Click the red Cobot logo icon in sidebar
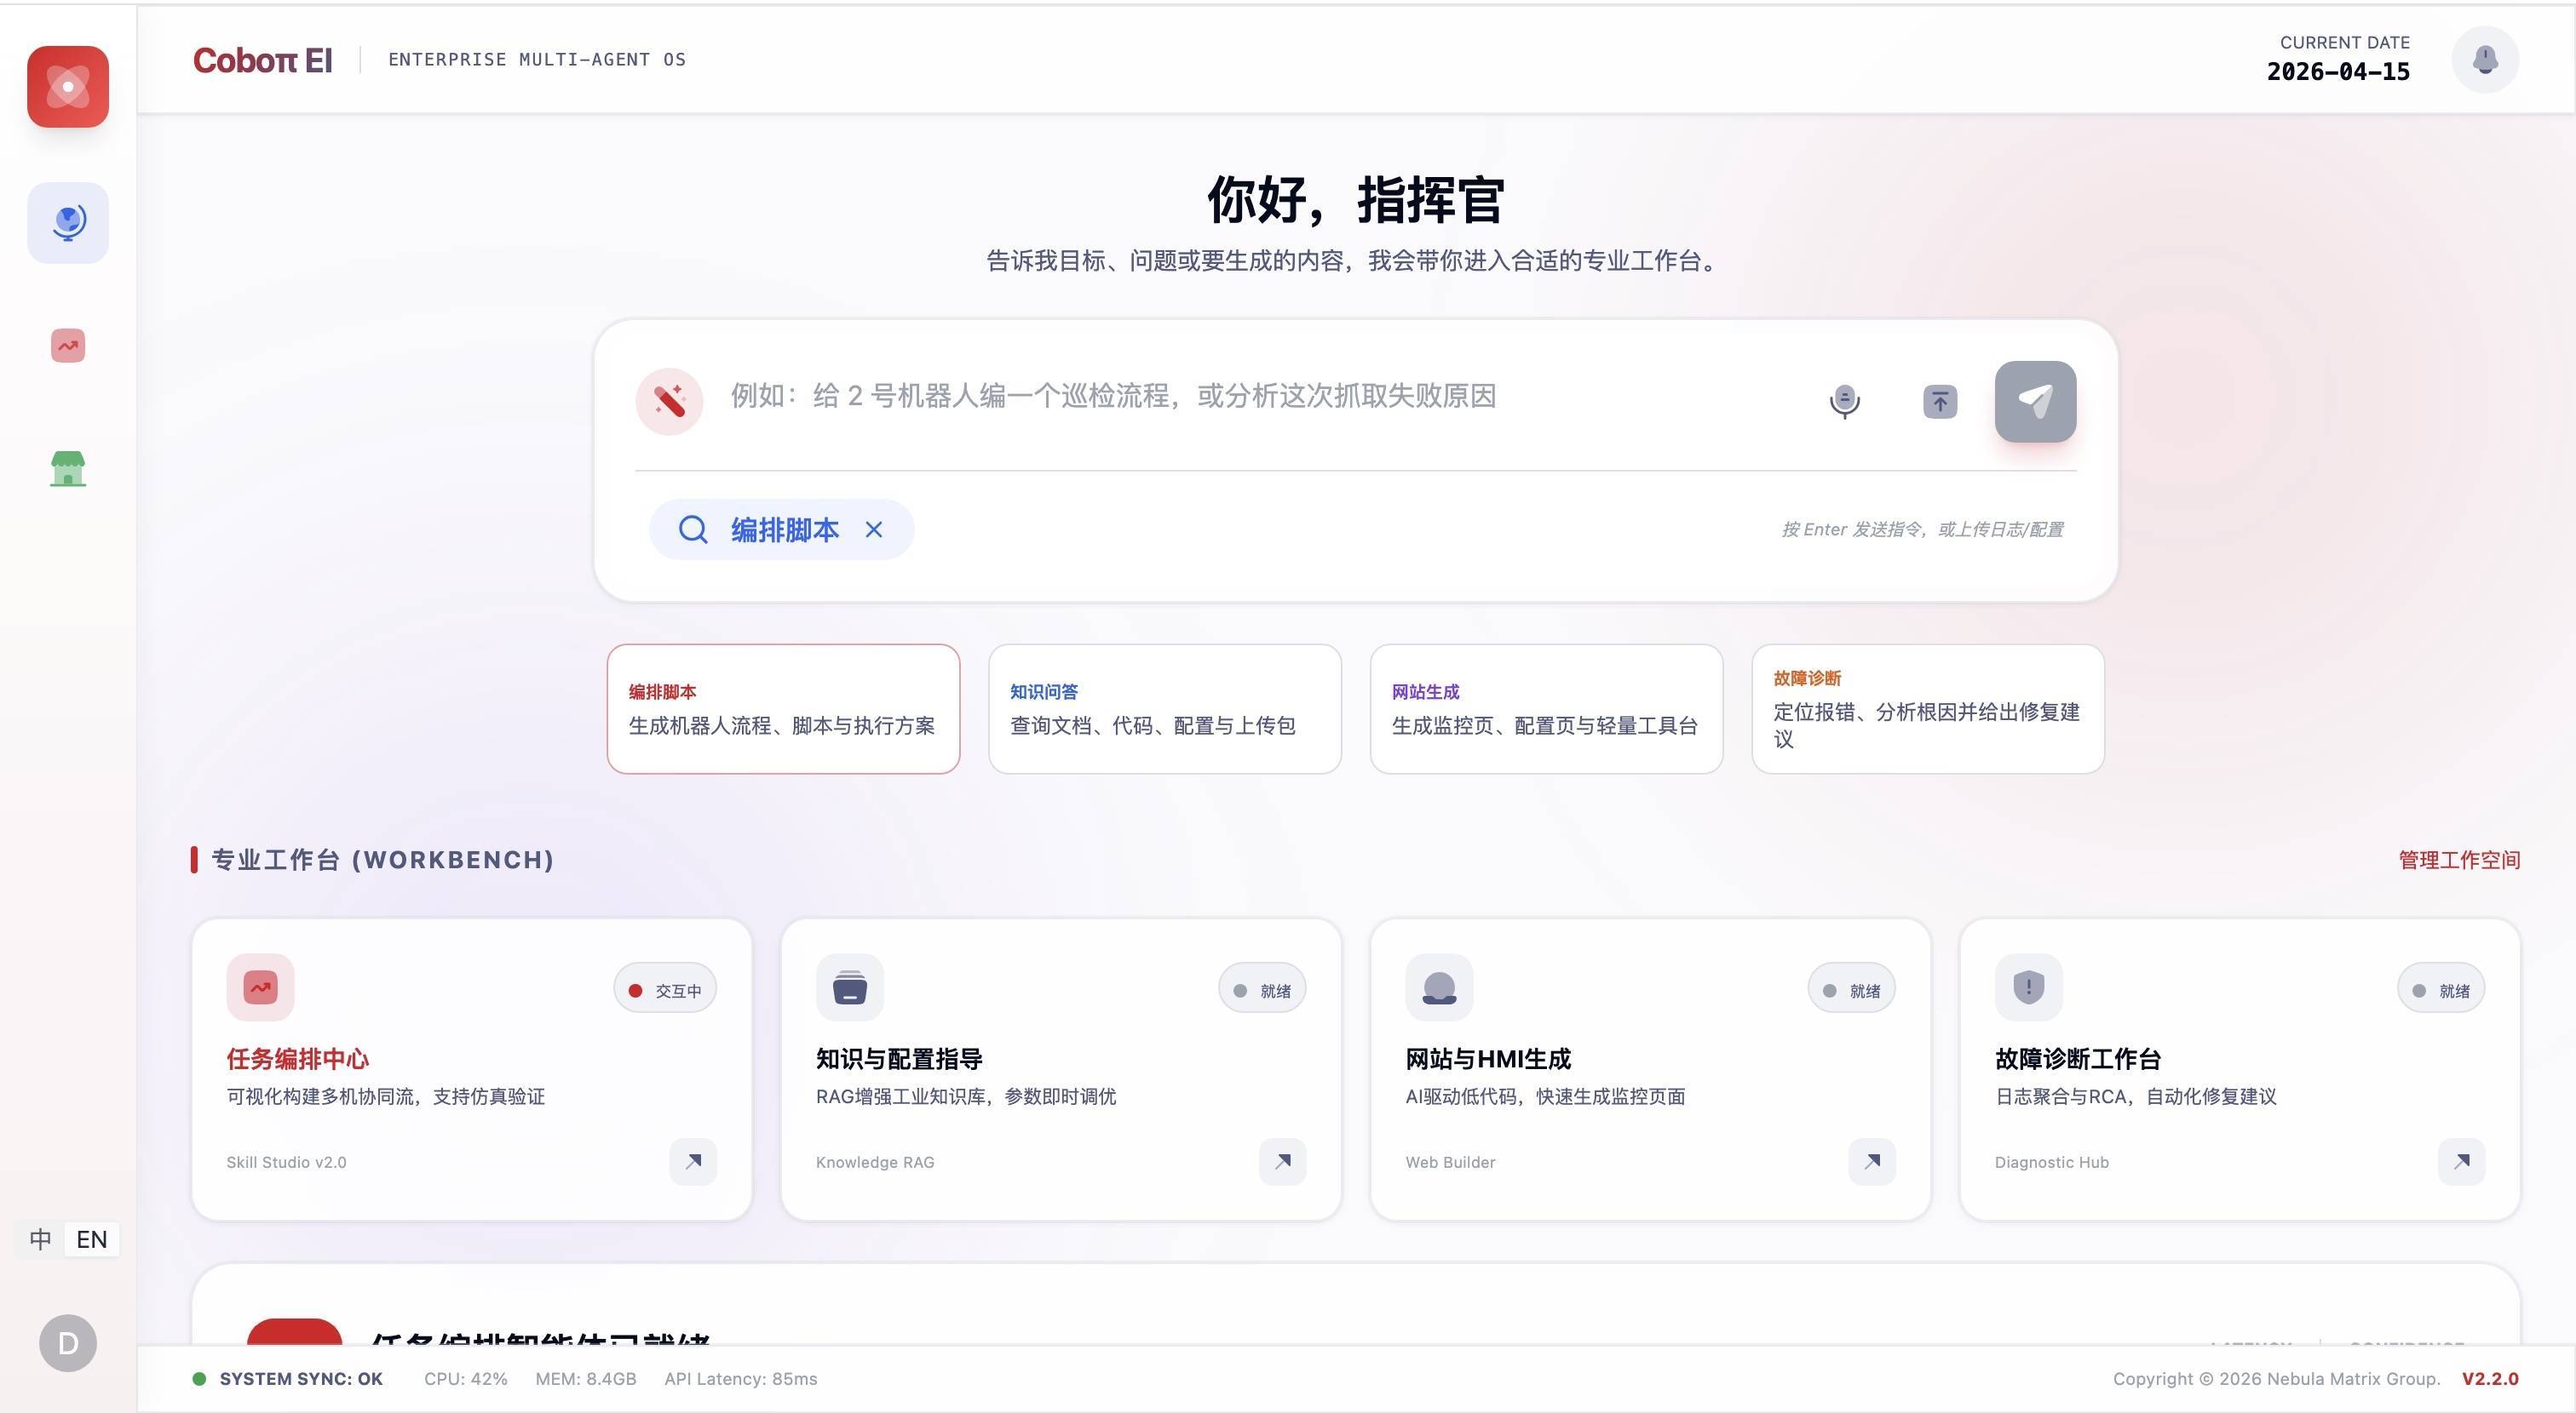The height and width of the screenshot is (1413, 2576). pyautogui.click(x=68, y=87)
